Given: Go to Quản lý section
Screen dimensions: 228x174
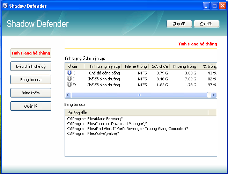Looking at the screenshot, I should point(31,106).
